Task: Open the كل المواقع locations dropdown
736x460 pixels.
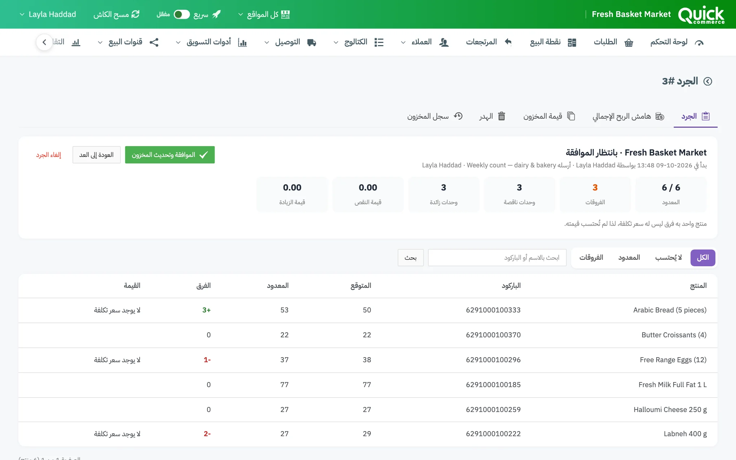Action: coord(264,14)
